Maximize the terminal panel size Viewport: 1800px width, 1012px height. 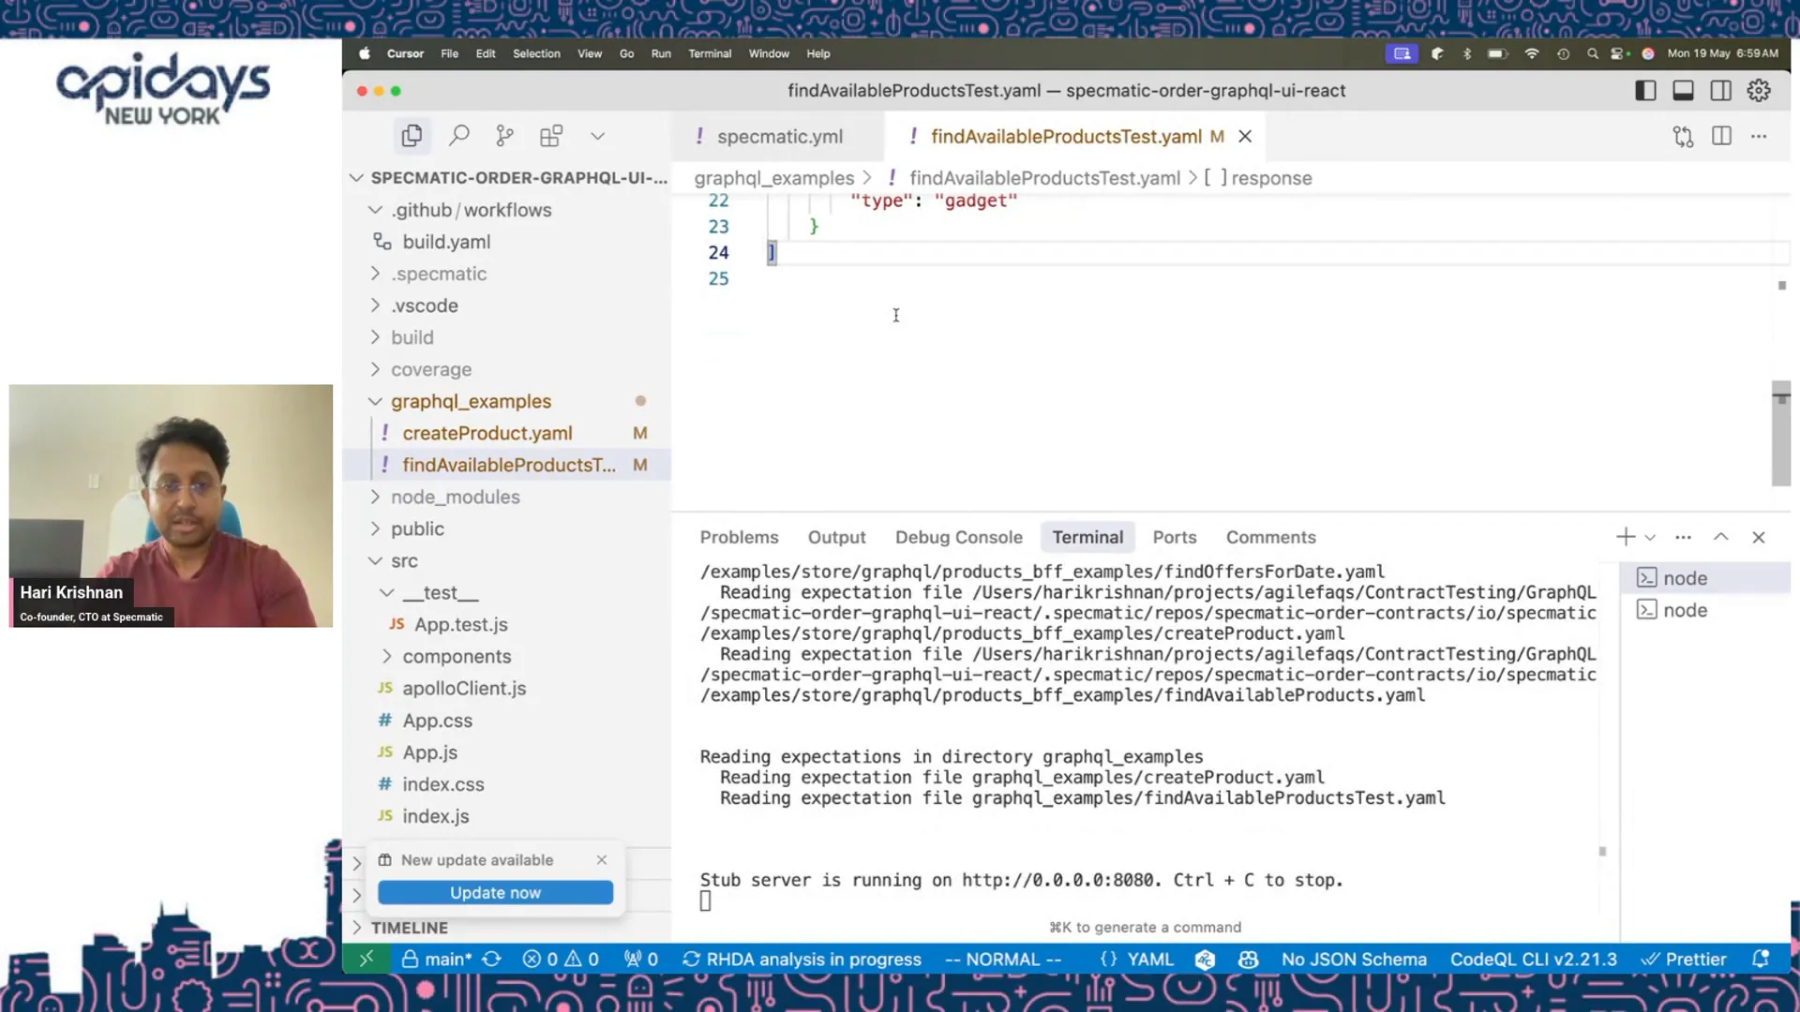click(x=1720, y=537)
